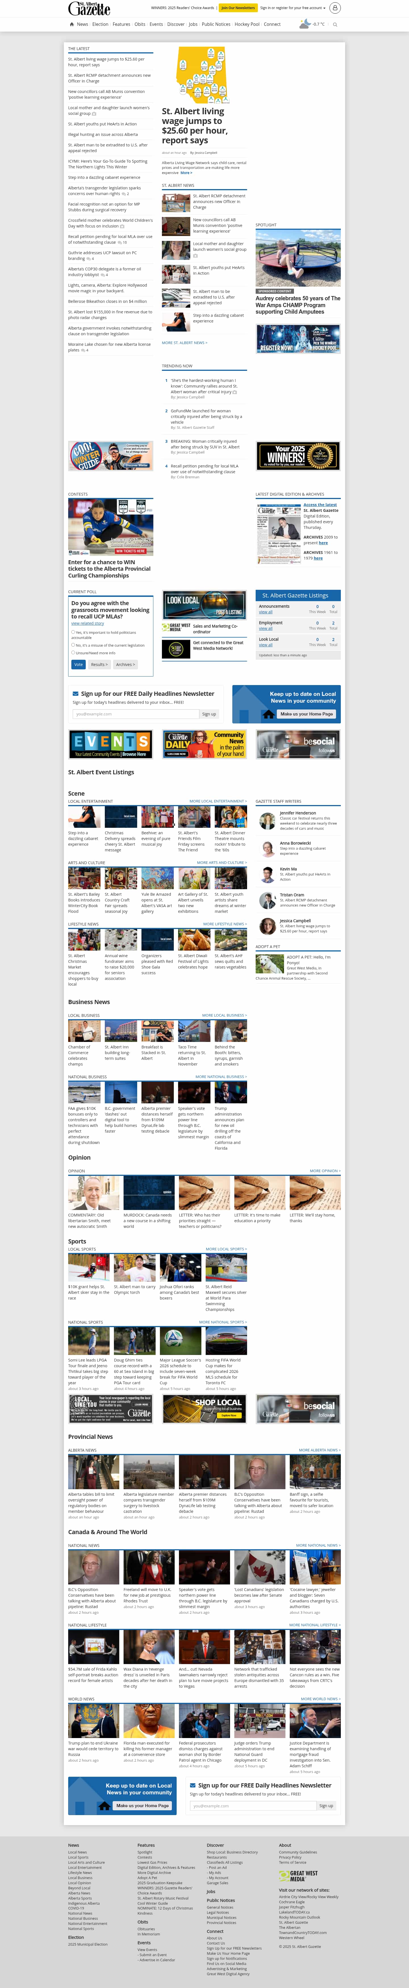Click 'Make us your Home Page' upper banner button
The image size is (409, 1988).
(306, 714)
